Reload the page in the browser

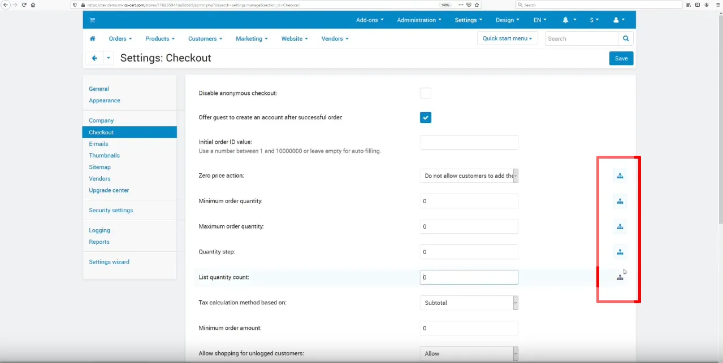click(x=24, y=5)
